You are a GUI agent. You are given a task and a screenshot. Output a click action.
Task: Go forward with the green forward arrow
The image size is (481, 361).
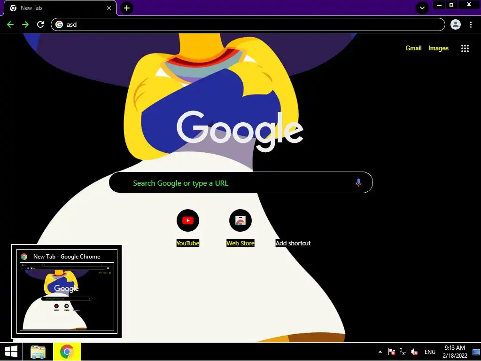click(25, 24)
